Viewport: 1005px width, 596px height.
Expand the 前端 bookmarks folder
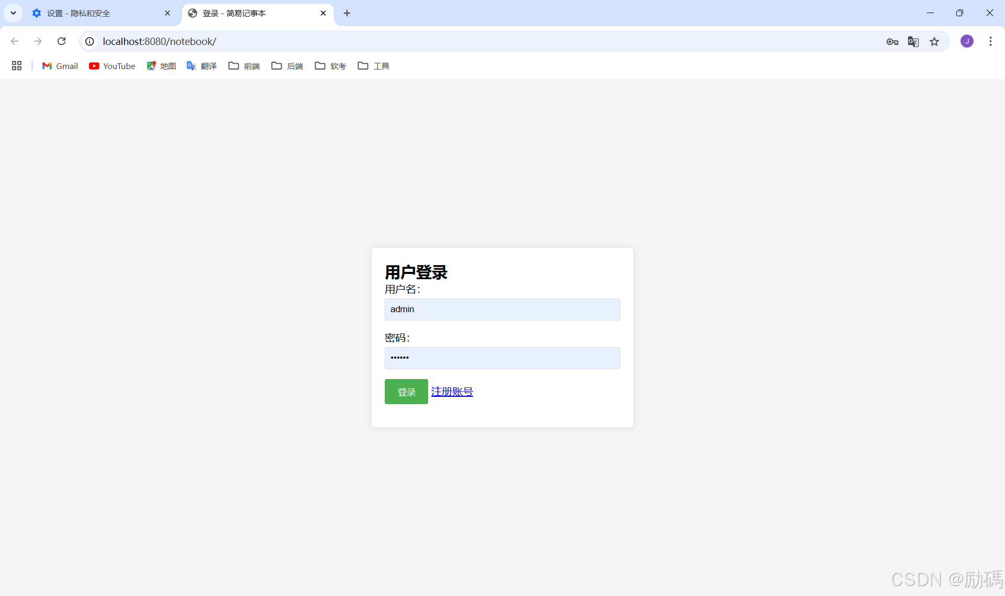243,66
